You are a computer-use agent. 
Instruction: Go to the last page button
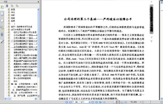[x=96, y=102]
